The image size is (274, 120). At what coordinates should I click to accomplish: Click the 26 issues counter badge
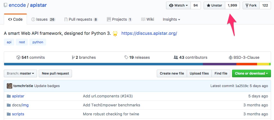pyautogui.click(x=52, y=20)
